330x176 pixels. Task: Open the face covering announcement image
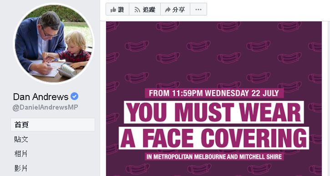pyautogui.click(x=214, y=99)
